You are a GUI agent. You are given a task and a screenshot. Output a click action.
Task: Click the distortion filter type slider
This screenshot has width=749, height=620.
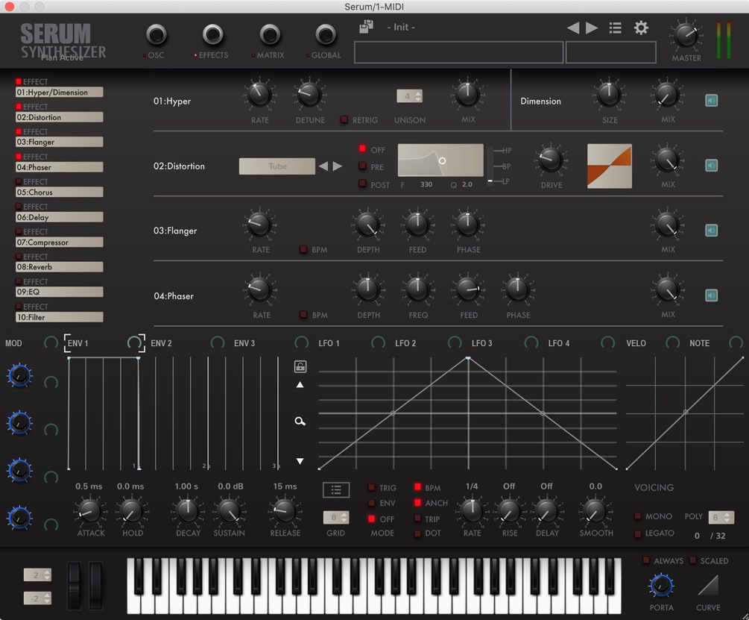490,166
